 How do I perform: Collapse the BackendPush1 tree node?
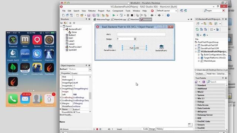tap(64, 29)
